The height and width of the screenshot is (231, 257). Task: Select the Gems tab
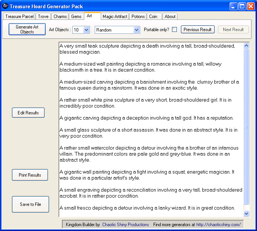tap(76, 16)
